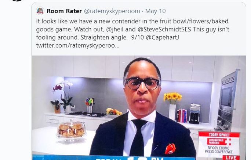Viewport: 251px width, 160px height.
Task: Click the partial dark avatar at top-left edge
Action: coord(17,0)
